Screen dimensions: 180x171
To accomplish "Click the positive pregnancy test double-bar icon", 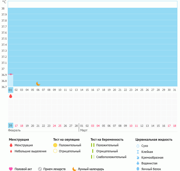I will pyautogui.click(x=93, y=145).
